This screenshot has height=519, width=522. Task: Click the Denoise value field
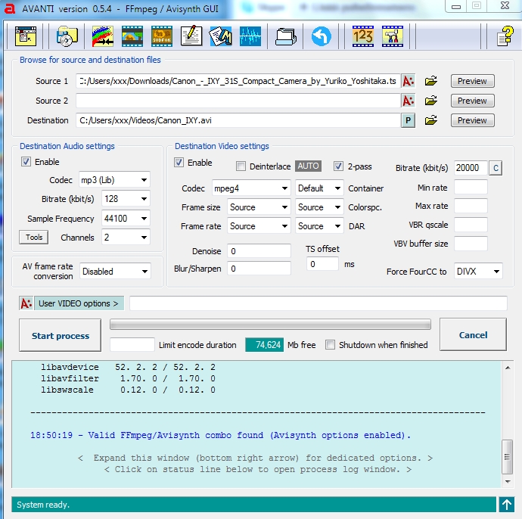point(259,251)
